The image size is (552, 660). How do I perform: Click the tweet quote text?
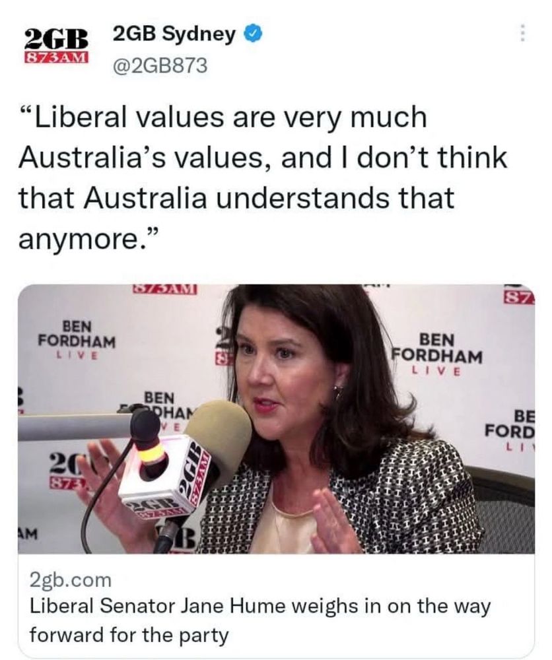pyautogui.click(x=263, y=177)
